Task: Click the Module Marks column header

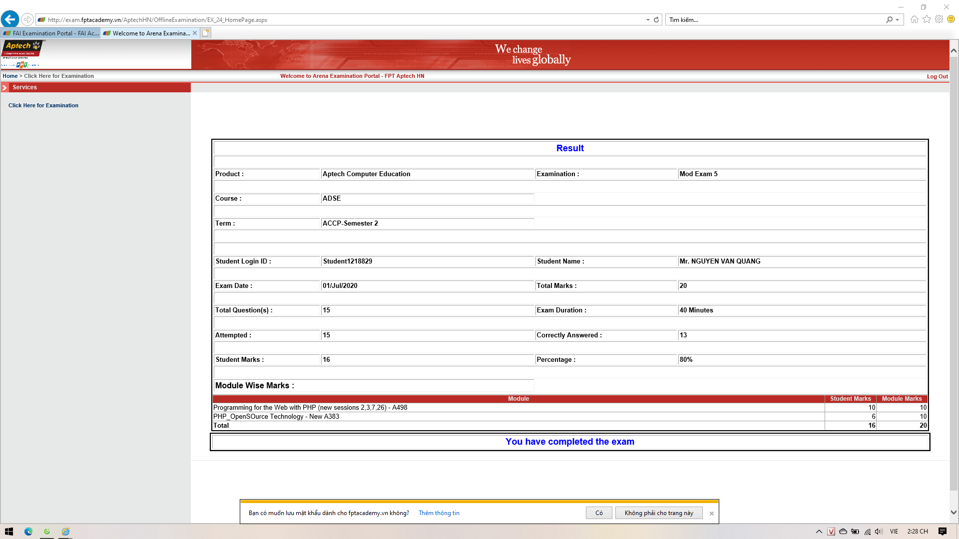Action: [x=902, y=399]
